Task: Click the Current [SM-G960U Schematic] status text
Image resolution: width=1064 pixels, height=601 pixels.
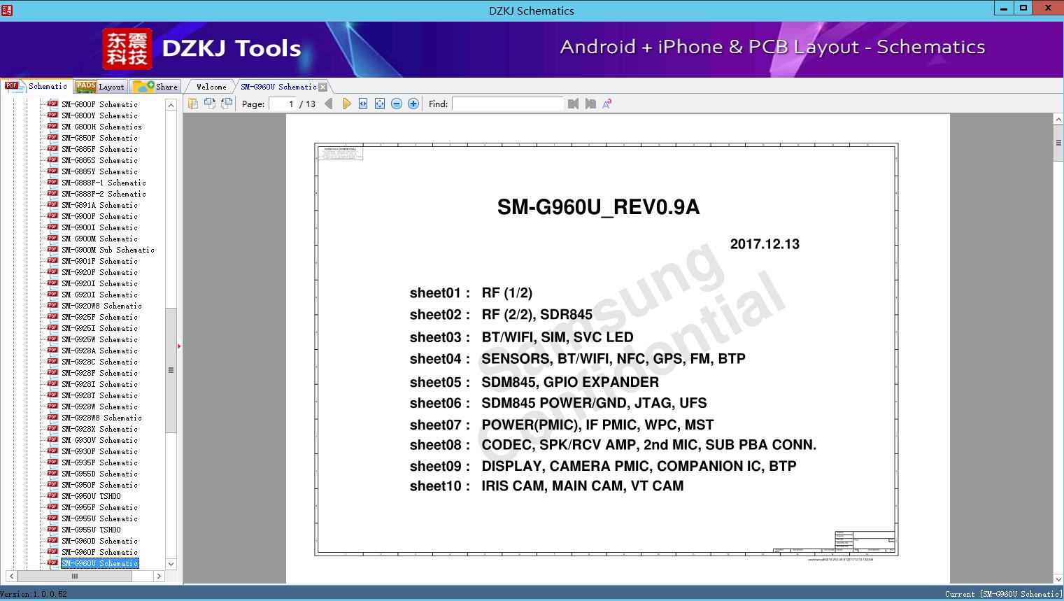Action: (1003, 594)
